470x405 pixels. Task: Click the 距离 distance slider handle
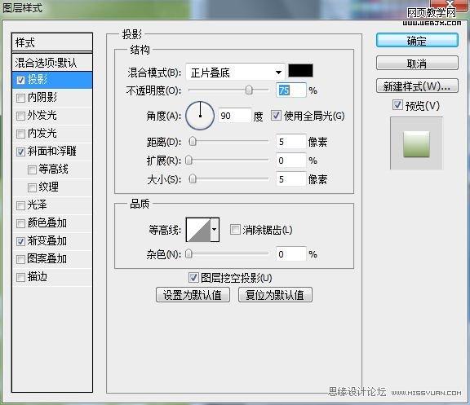[193, 141]
